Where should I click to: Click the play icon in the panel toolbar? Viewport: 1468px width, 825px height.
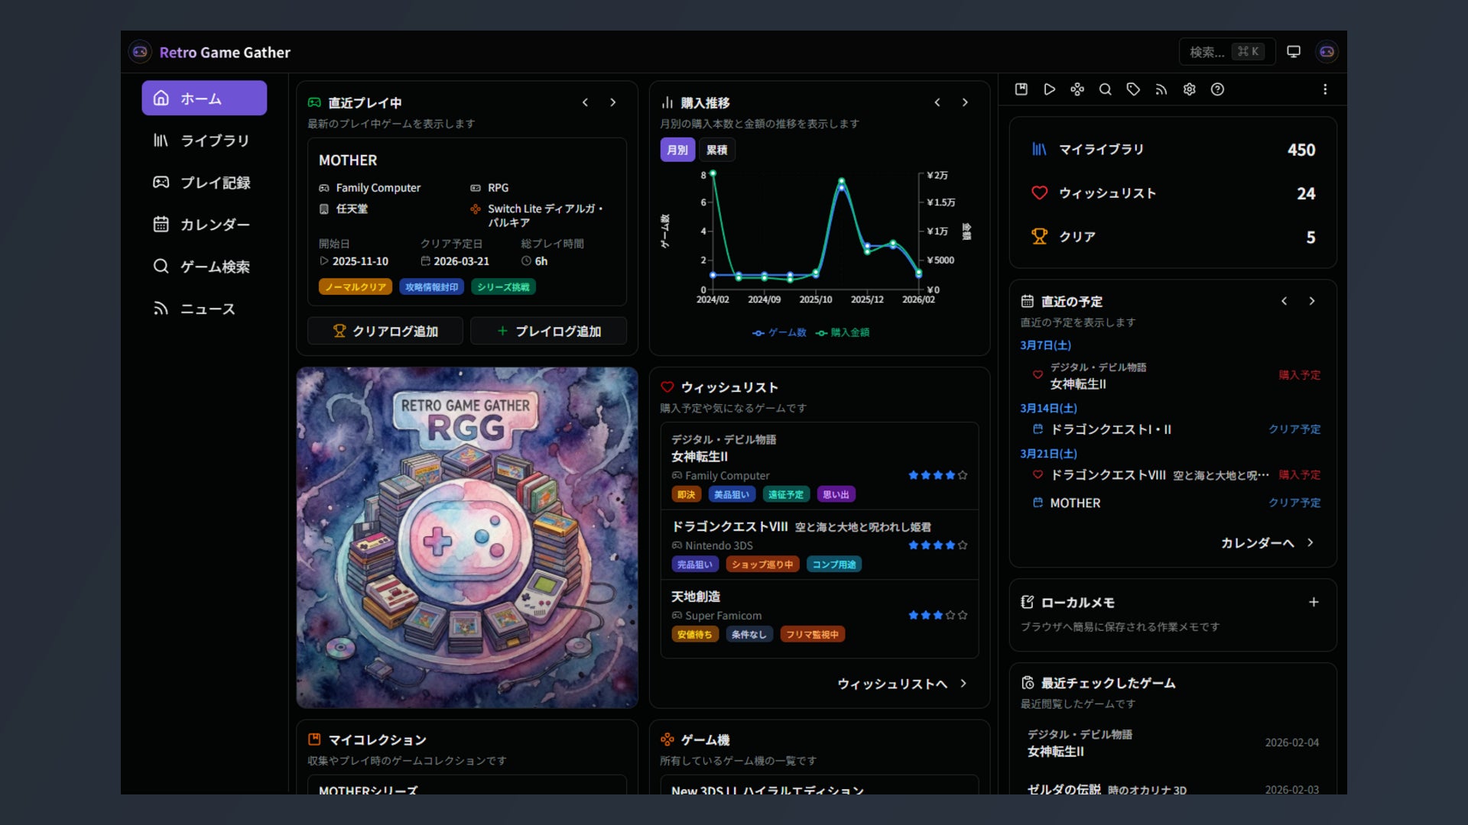pyautogui.click(x=1050, y=89)
